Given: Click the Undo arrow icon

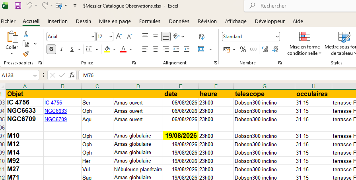Looking at the screenshot, I should tap(29, 5).
